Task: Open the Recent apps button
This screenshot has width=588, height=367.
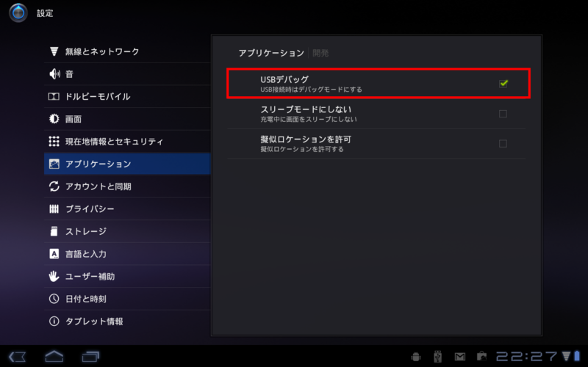Action: tap(90, 357)
